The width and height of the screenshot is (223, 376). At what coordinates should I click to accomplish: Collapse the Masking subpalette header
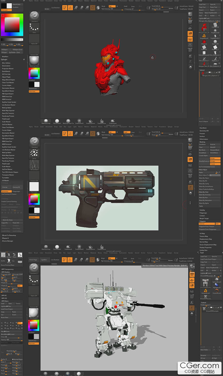[202, 142]
